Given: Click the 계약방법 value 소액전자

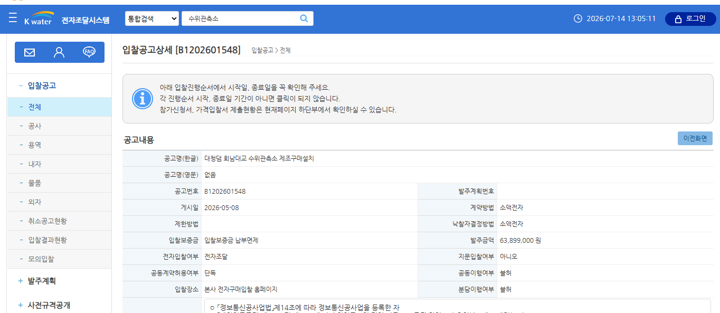Looking at the screenshot, I should pyautogui.click(x=511, y=207).
